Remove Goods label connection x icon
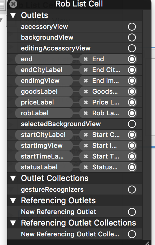The image size is (155, 245). [86, 92]
